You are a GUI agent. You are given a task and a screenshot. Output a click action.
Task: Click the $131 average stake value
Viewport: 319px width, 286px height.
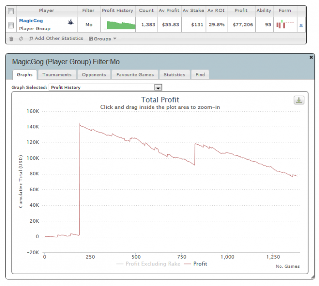197,25
